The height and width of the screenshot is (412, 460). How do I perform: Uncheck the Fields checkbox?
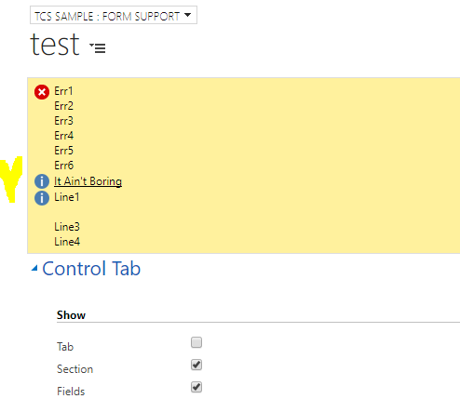click(x=196, y=387)
